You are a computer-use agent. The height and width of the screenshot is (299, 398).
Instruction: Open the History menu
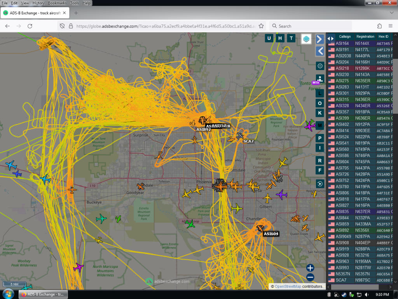(38, 3)
